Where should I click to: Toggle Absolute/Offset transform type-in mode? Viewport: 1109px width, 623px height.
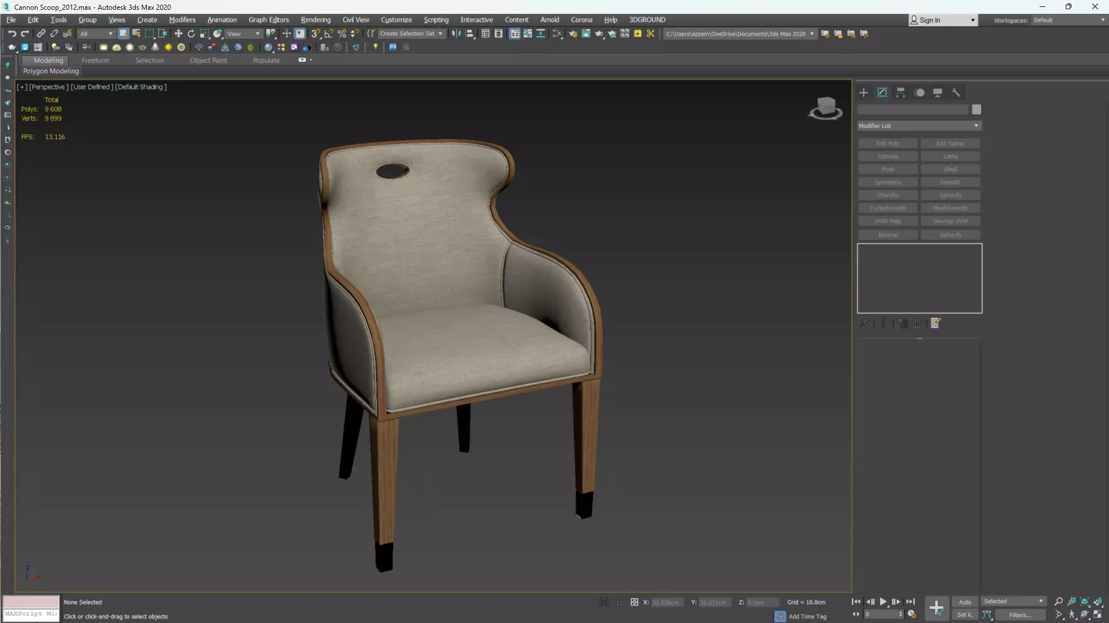634,602
